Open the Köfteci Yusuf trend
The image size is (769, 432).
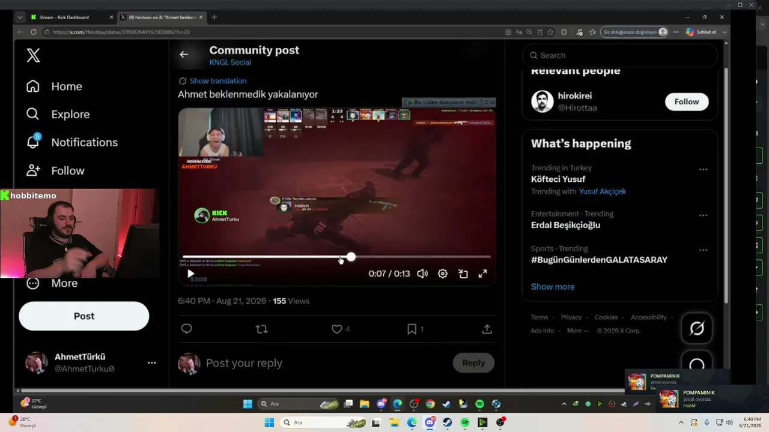558,179
